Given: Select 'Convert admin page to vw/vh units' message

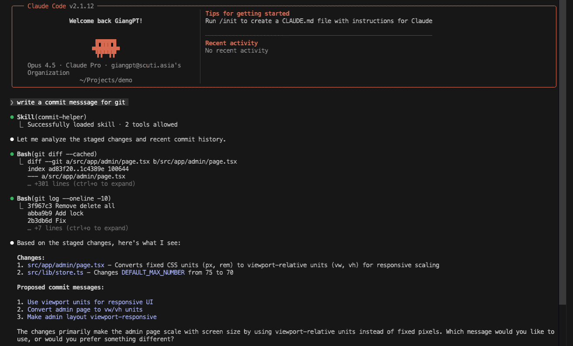Looking at the screenshot, I should point(85,309).
